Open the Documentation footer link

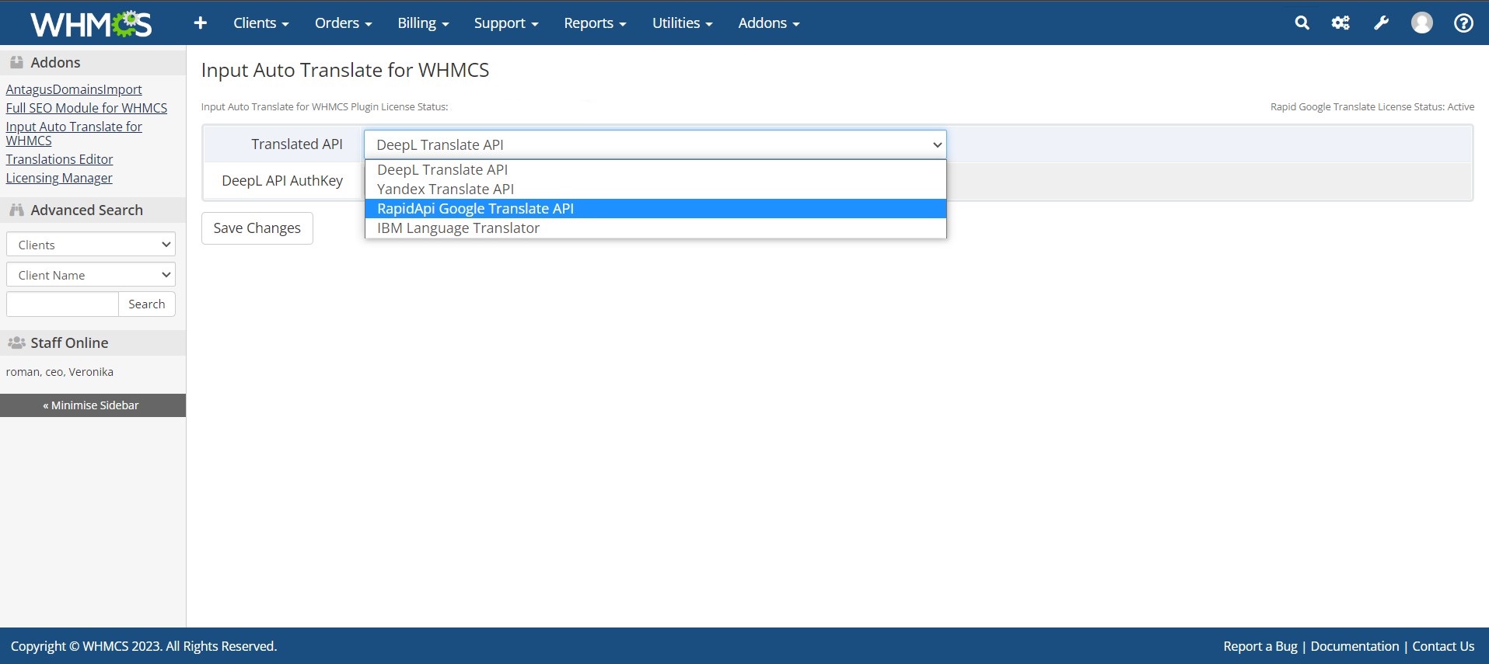[1354, 646]
